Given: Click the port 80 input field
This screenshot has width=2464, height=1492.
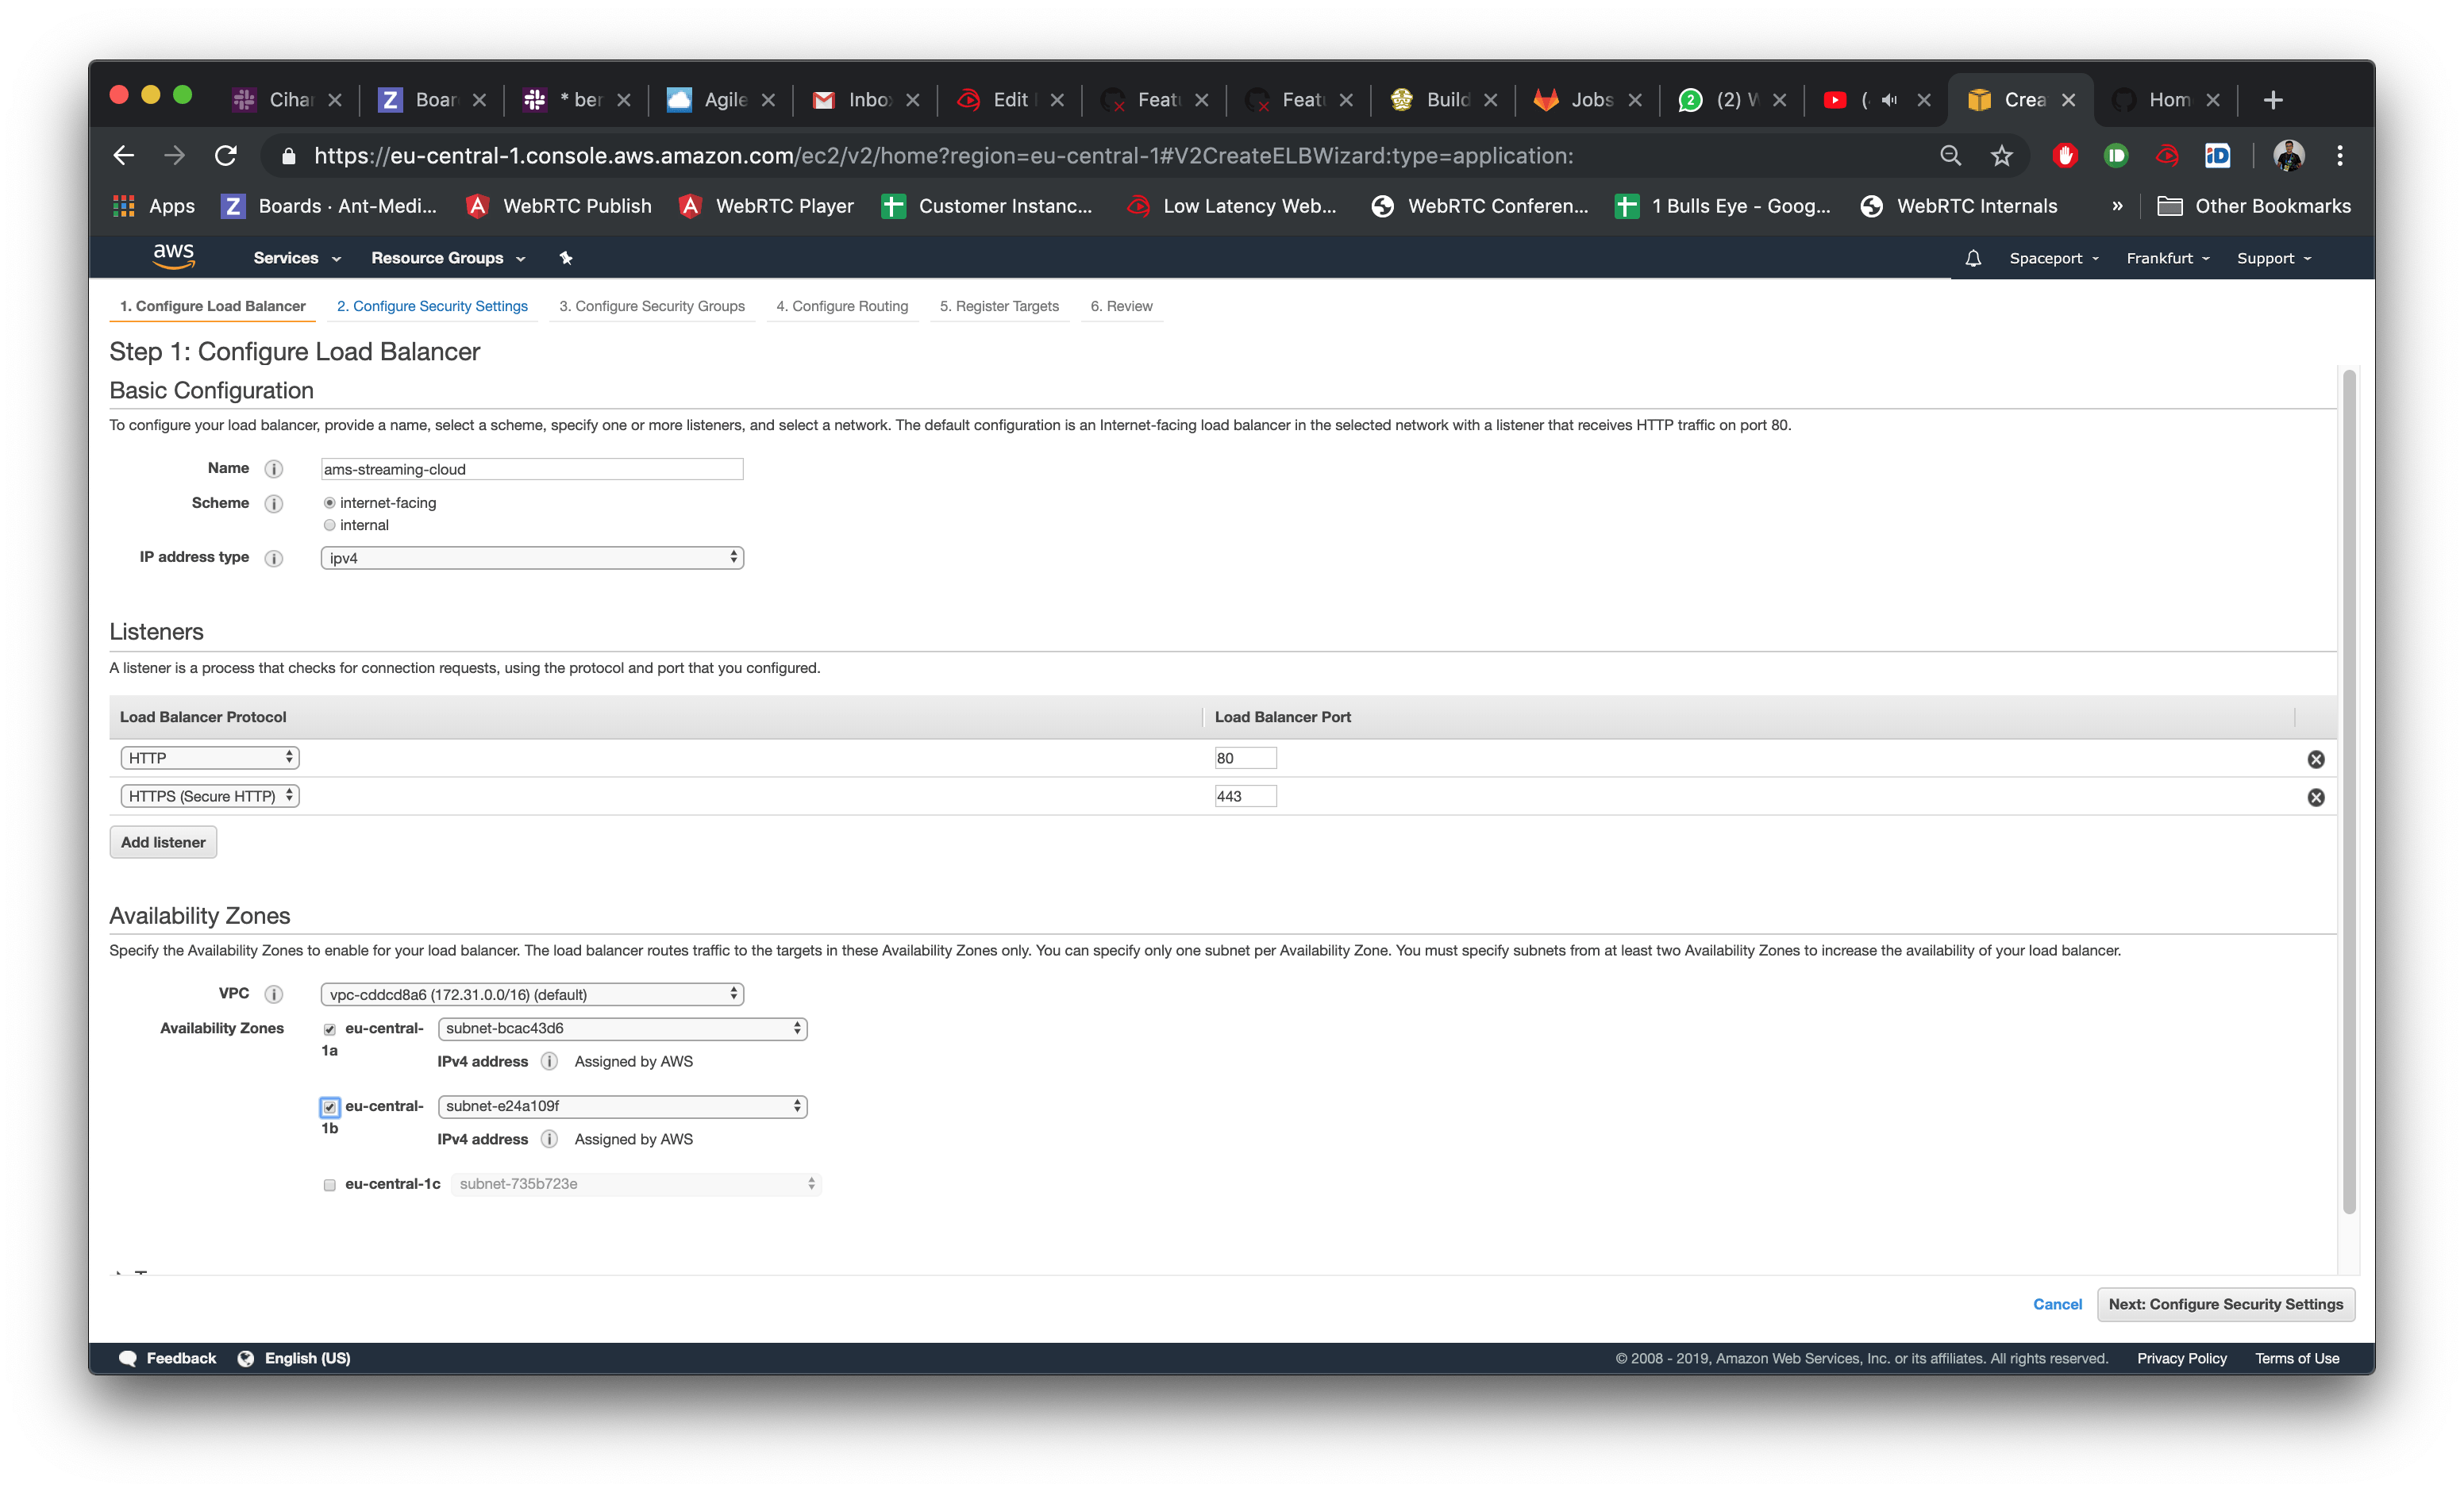Looking at the screenshot, I should pyautogui.click(x=1245, y=758).
